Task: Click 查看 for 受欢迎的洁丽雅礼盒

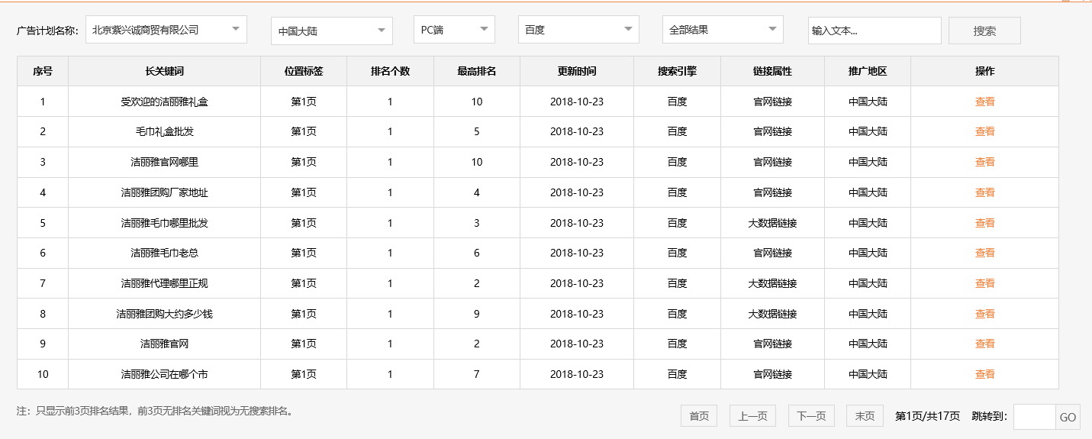Action: (985, 102)
